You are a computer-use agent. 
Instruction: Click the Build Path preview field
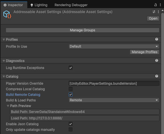85,112
